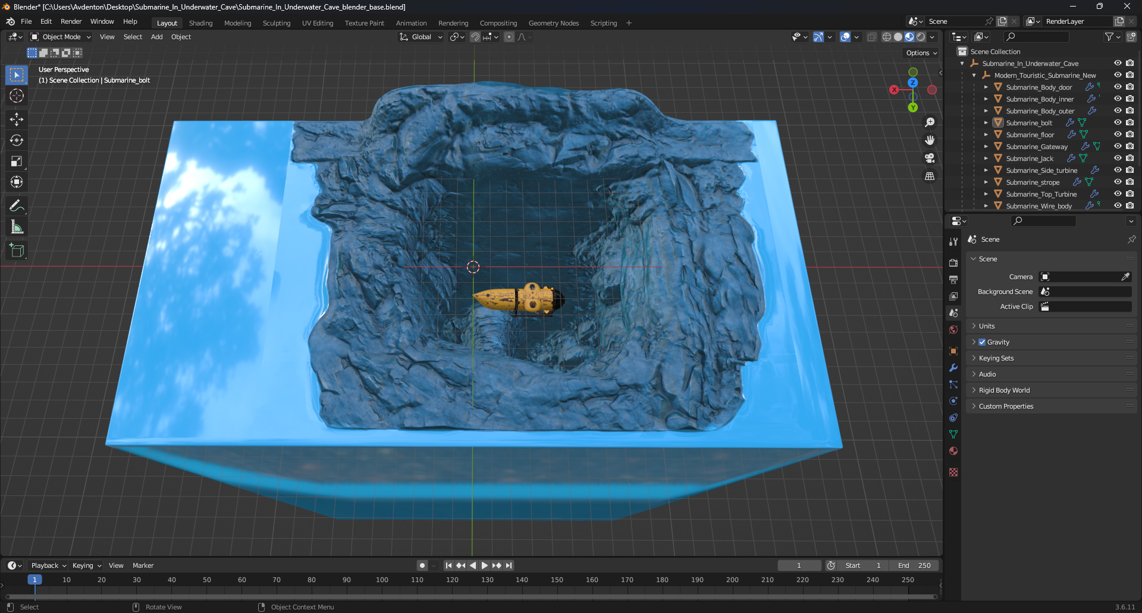Open the World properties tab

pyautogui.click(x=953, y=330)
